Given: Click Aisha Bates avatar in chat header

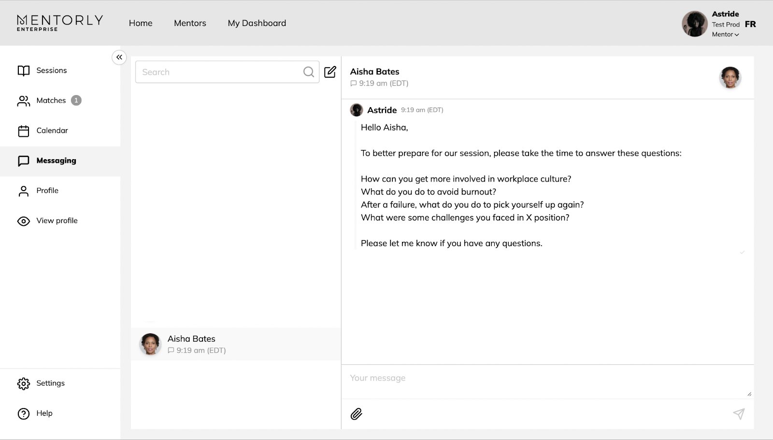Looking at the screenshot, I should tap(730, 78).
